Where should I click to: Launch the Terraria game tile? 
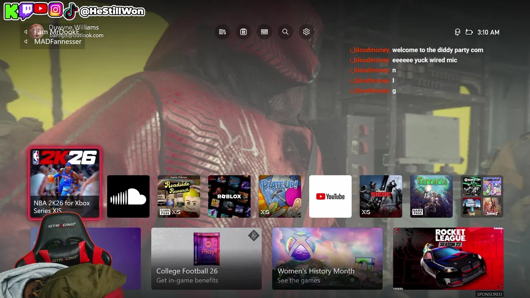click(431, 196)
